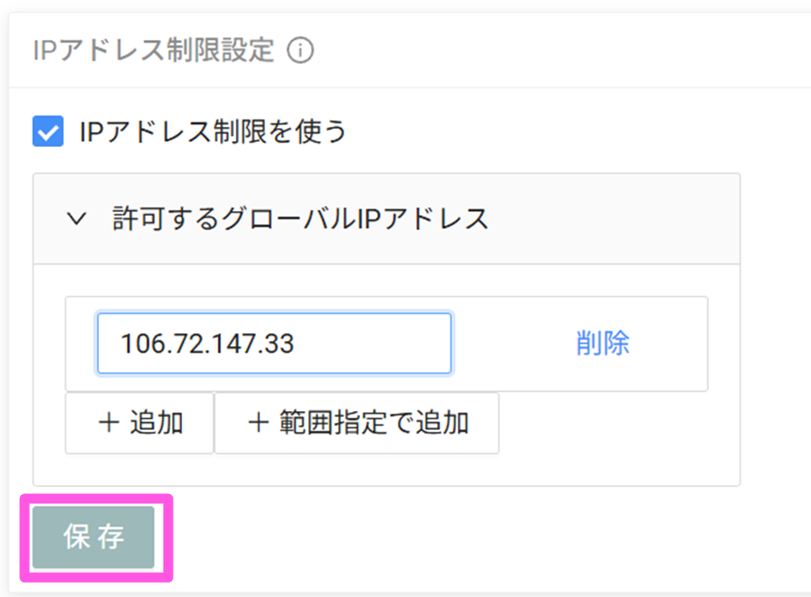Click the 許可するグローバルIPアドレス section header text
The width and height of the screenshot is (811, 597).
(300, 219)
